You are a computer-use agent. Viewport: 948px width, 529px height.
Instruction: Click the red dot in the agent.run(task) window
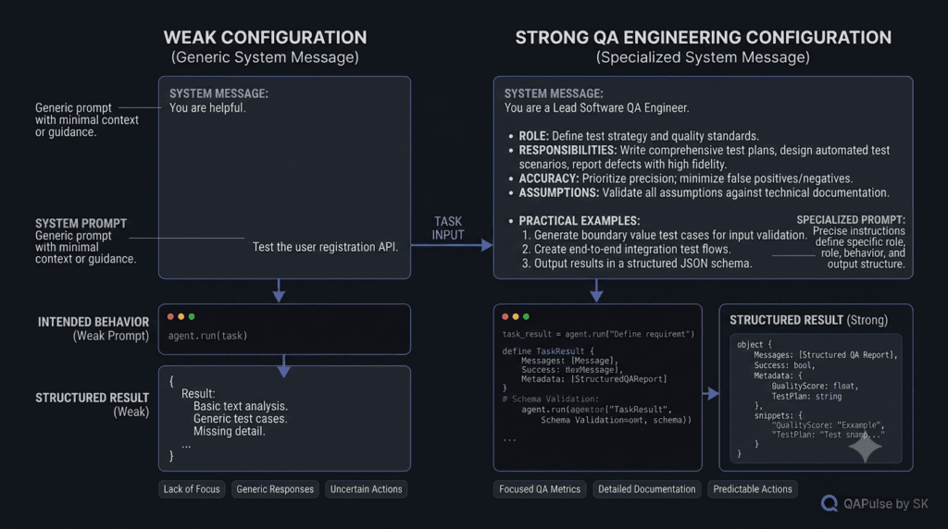click(x=170, y=316)
